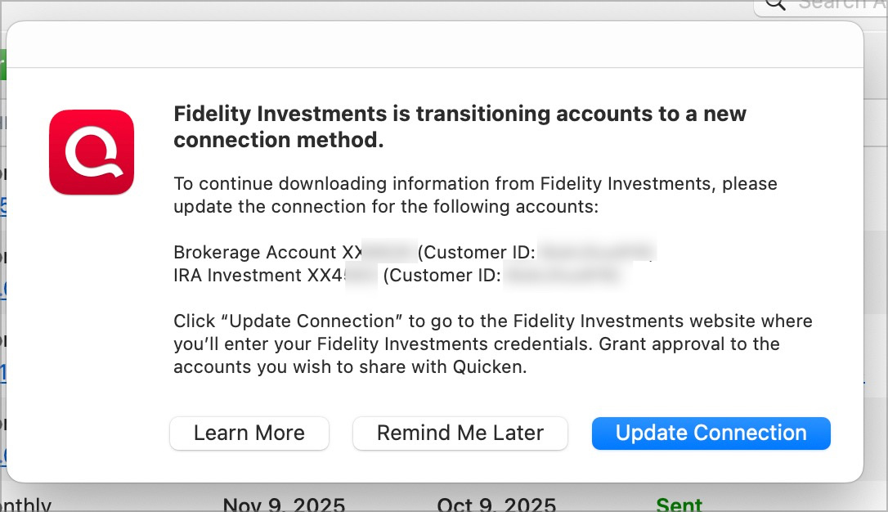The image size is (888, 512).
Task: Select the IRA Investment line label
Action: (238, 276)
